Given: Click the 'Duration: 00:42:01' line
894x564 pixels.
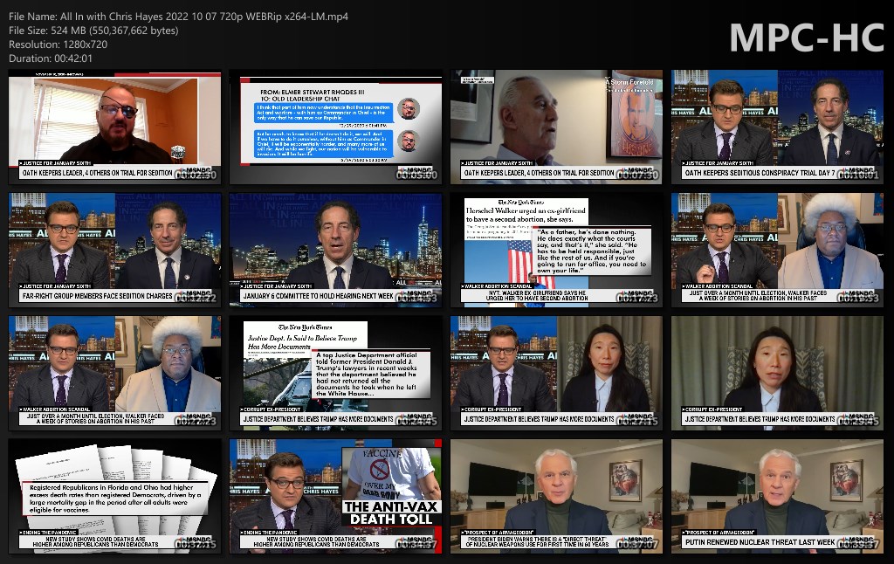Looking at the screenshot, I should point(51,58).
